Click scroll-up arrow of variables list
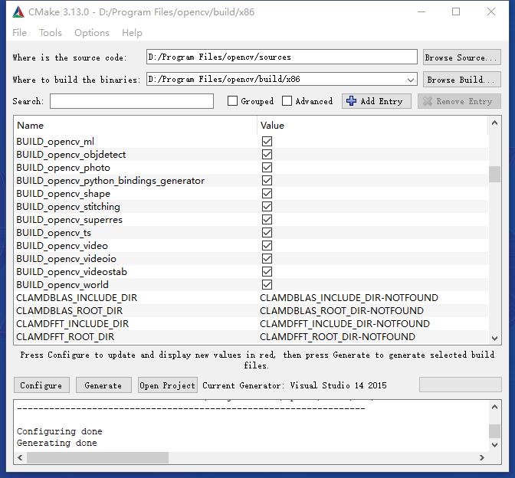Image resolution: width=515 pixels, height=478 pixels. click(x=494, y=123)
